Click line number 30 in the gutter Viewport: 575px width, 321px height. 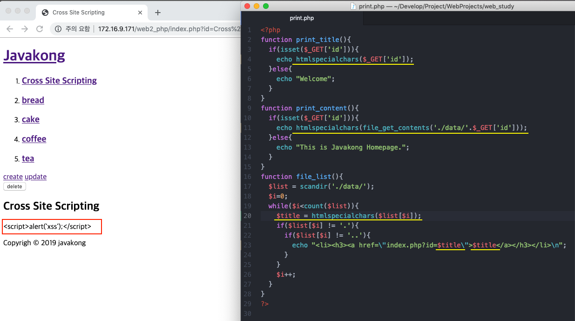click(247, 314)
